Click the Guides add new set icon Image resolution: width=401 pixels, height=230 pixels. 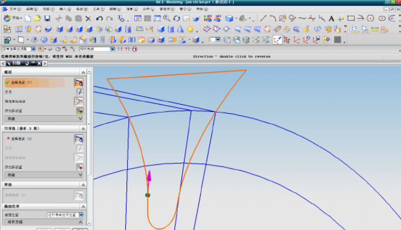(x=80, y=167)
